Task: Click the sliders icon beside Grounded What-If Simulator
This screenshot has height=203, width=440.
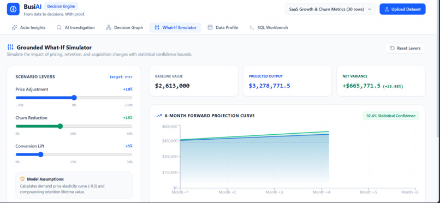Action: pyautogui.click(x=10, y=47)
